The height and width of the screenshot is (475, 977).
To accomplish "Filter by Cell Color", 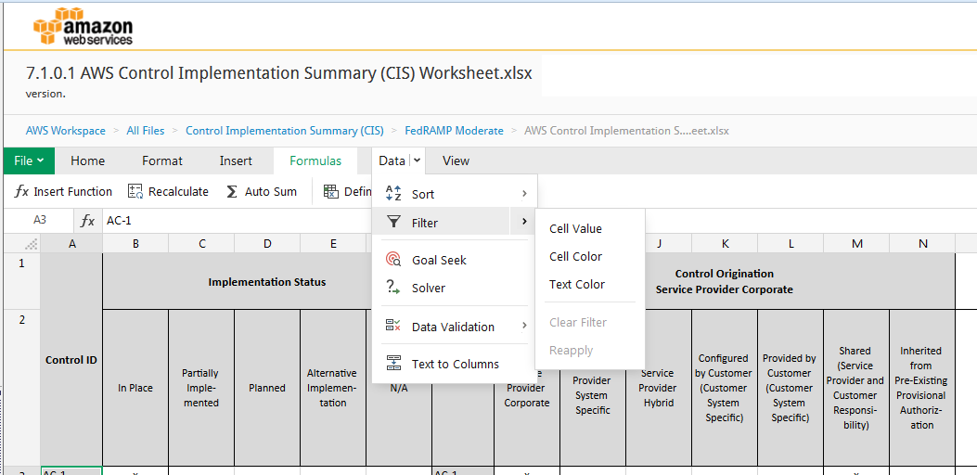I will 589,256.
